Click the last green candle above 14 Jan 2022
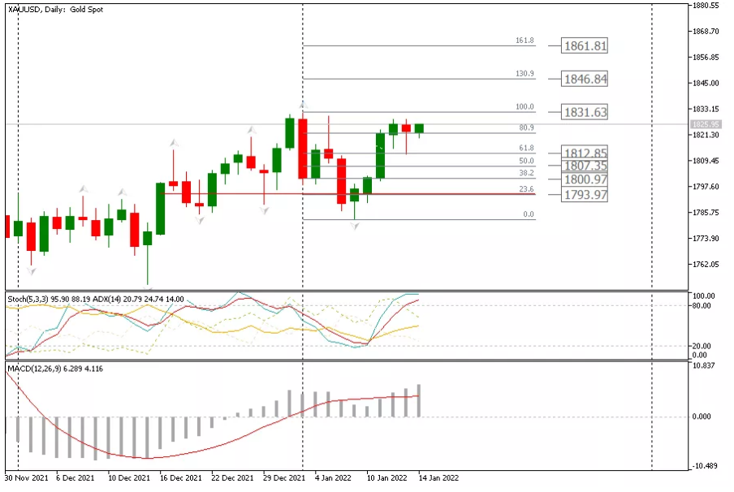 419,129
